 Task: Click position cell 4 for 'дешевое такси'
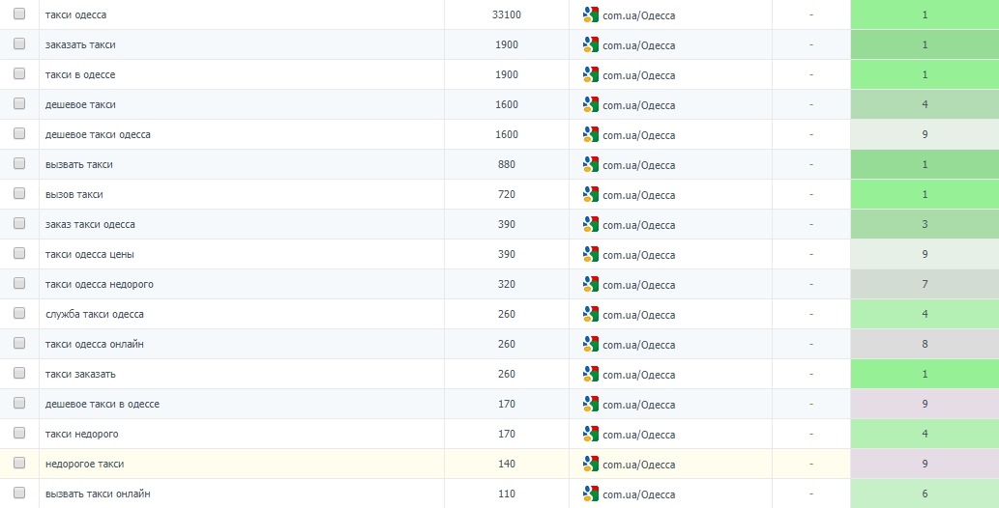[x=925, y=104]
